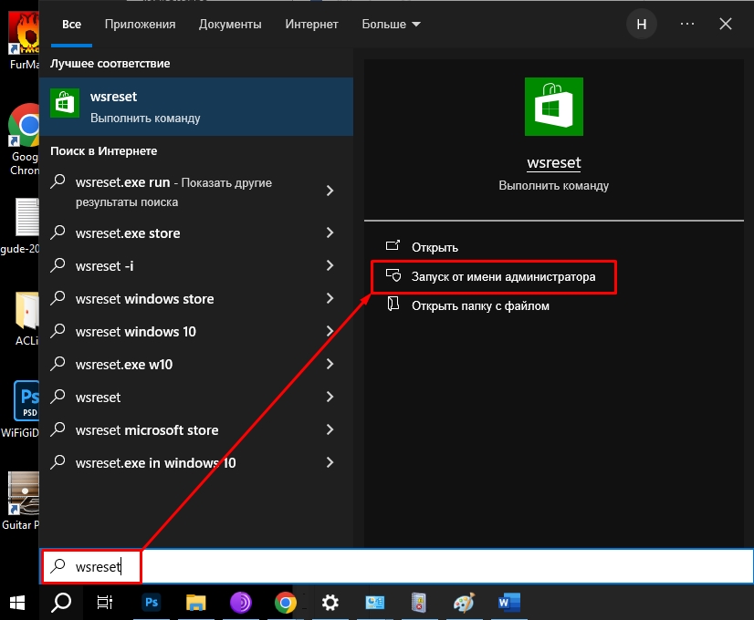Click the large green wsreset icon in preview
This screenshot has height=620, width=754.
point(554,107)
